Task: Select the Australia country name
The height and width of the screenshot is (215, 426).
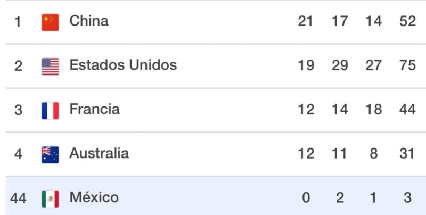Action: tap(99, 154)
